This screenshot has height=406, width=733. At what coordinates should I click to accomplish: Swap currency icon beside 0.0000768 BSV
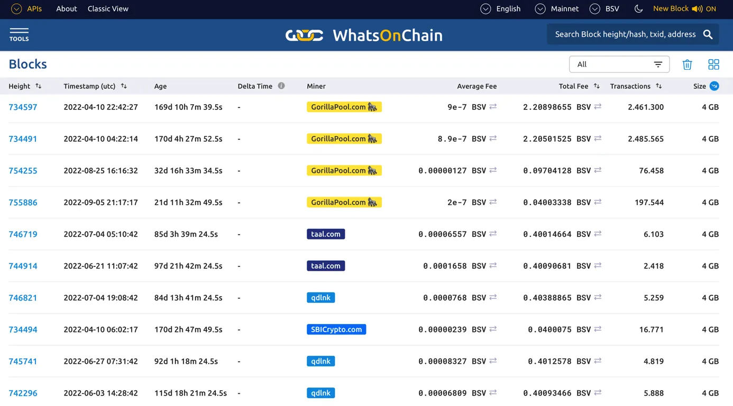point(493,297)
